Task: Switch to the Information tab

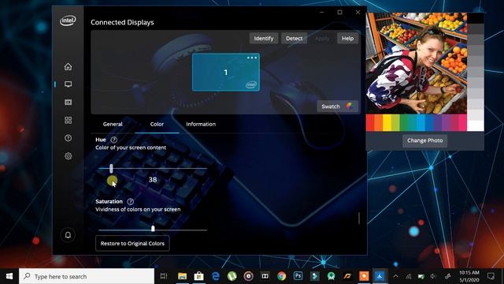Action: [x=201, y=124]
